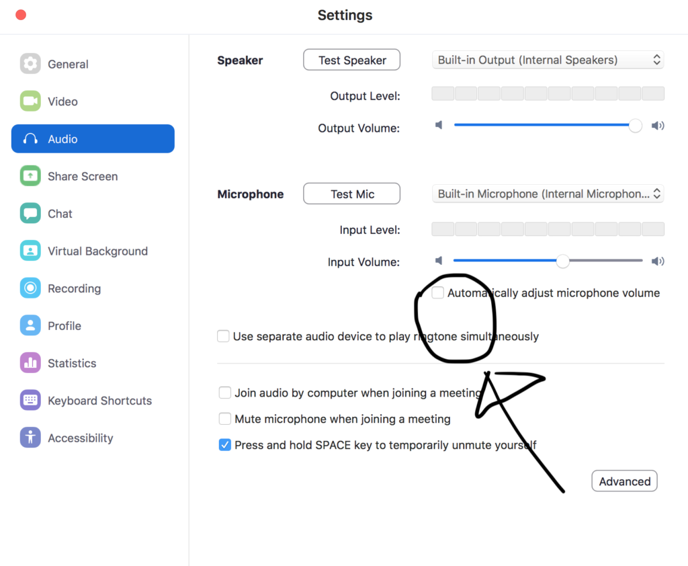Click the Profile person icon
Viewport: 688px width, 566px height.
click(30, 325)
